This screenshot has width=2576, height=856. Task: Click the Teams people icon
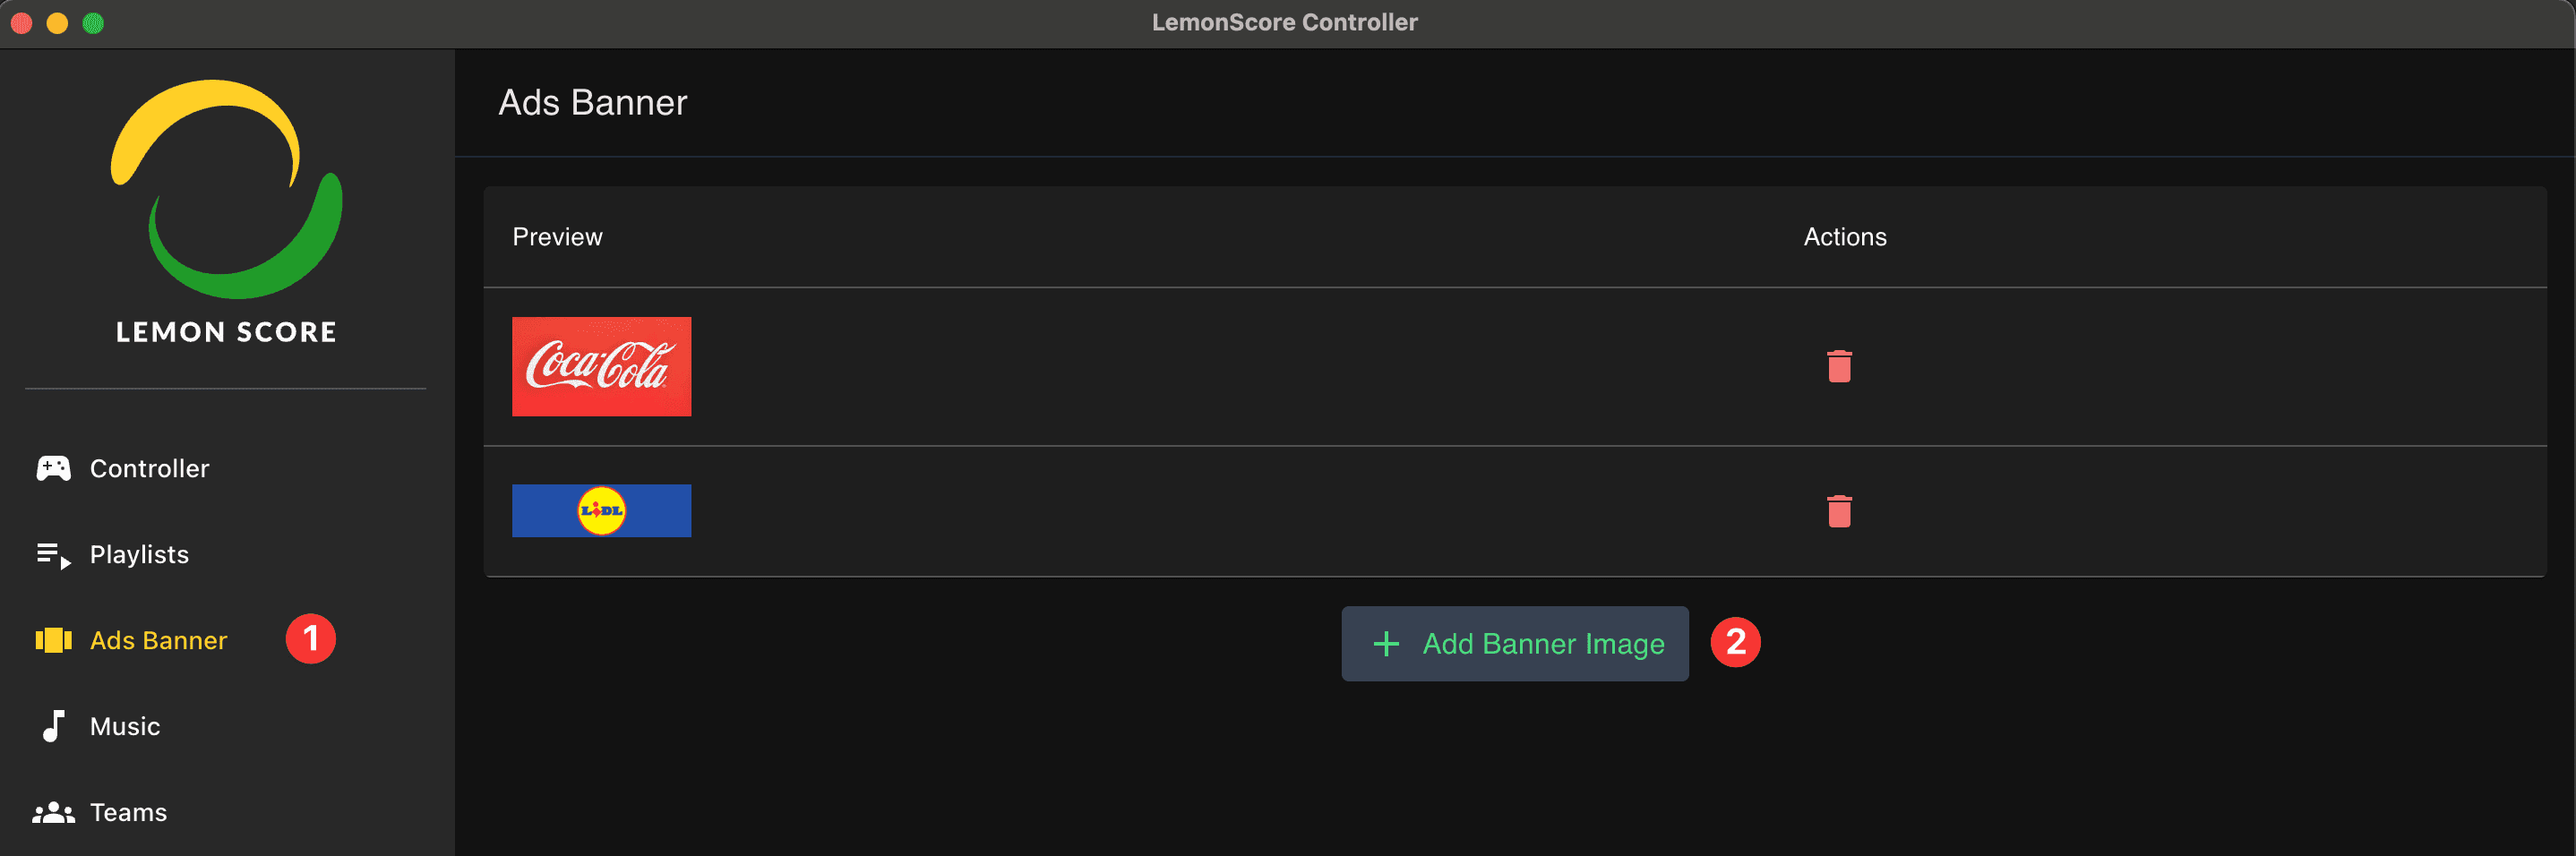(x=53, y=812)
